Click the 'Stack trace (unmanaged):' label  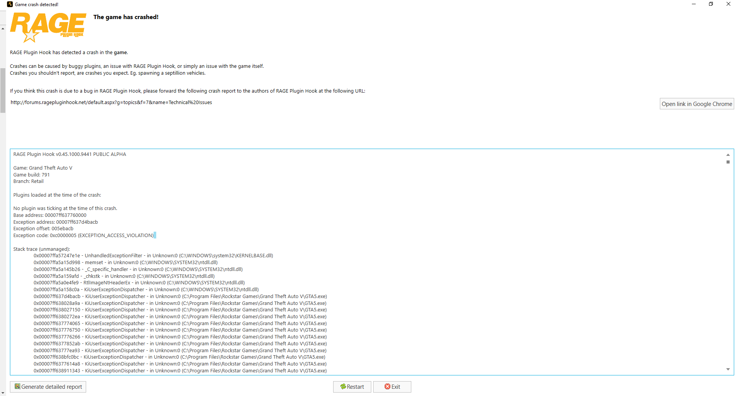click(x=42, y=249)
